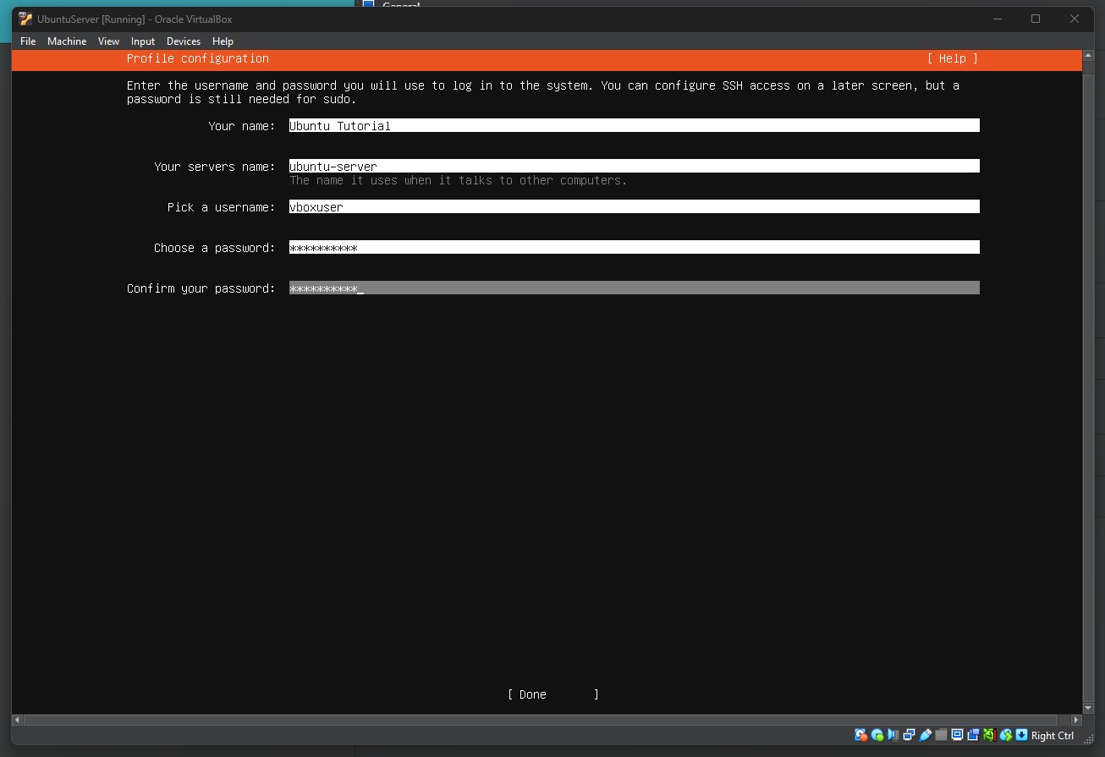Screen dimensions: 1105x757
Task: Open the View menu
Action: (108, 41)
